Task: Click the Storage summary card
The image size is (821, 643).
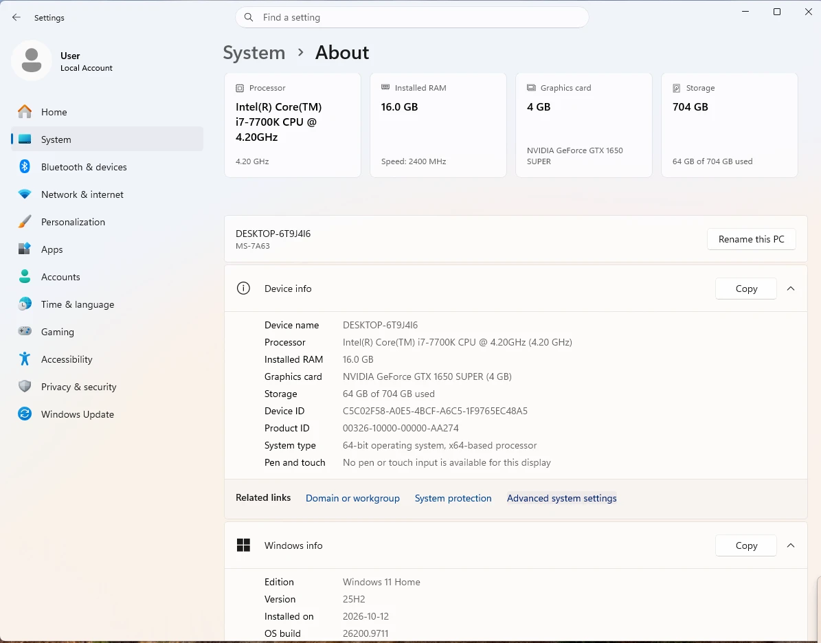Action: [x=730, y=125]
